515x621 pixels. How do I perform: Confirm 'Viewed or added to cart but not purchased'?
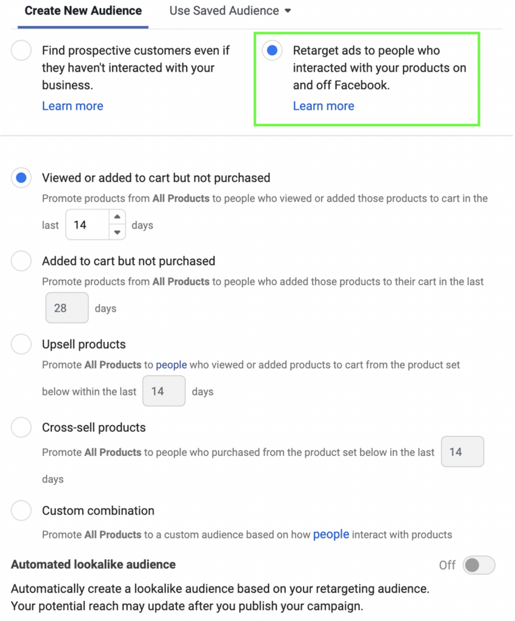click(x=21, y=178)
